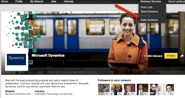
Task: Open third follower thumbnail, person with glasses
Action: click(x=129, y=89)
